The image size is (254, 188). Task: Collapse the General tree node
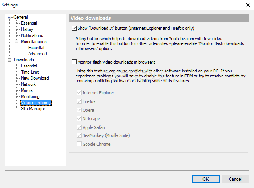tap(10, 17)
